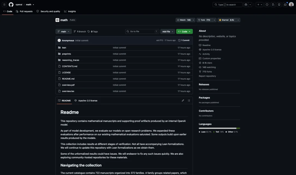Open the Add file dropdown
The width and height of the screenshot is (296, 175).
168,31
